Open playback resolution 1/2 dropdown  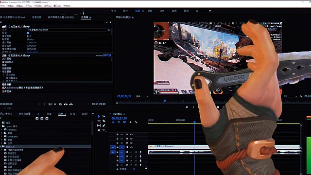(291, 96)
